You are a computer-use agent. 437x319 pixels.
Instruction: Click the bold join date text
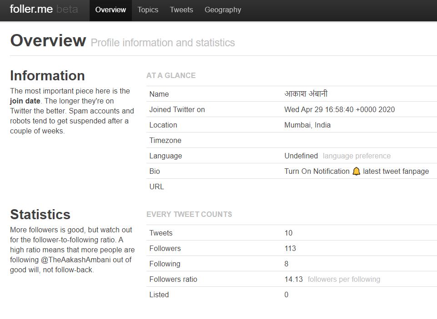coord(25,101)
